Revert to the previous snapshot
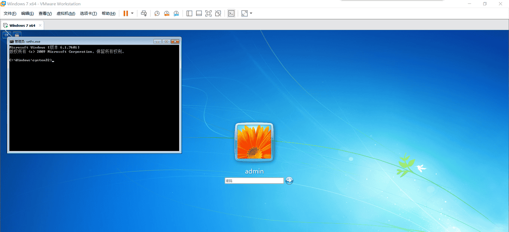The width and height of the screenshot is (509, 232). click(x=167, y=13)
